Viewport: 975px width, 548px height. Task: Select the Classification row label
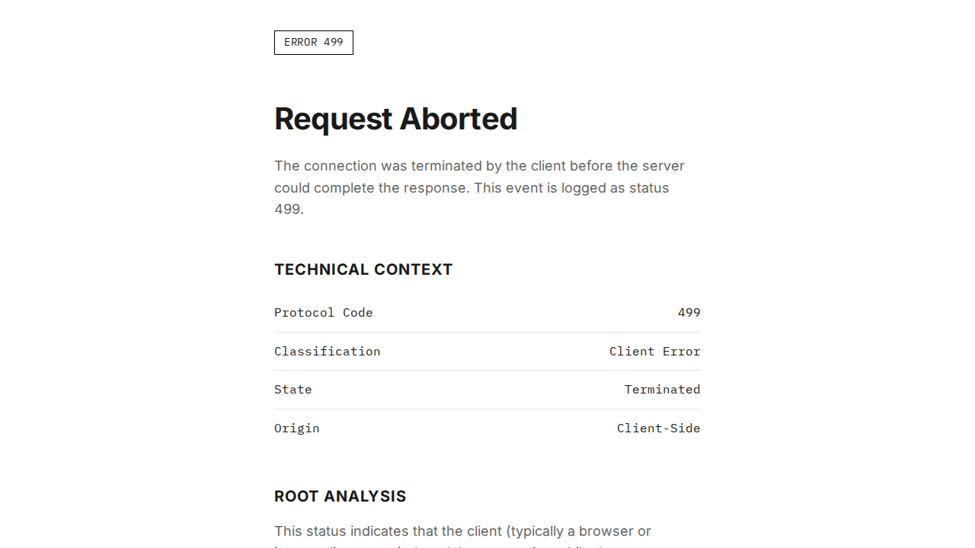click(327, 352)
